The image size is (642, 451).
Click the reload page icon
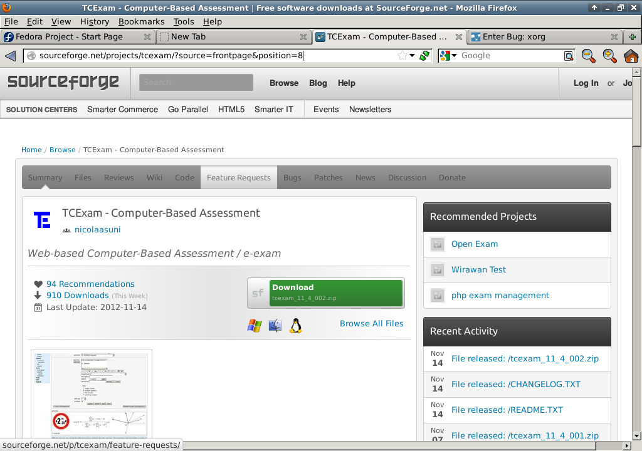point(424,56)
